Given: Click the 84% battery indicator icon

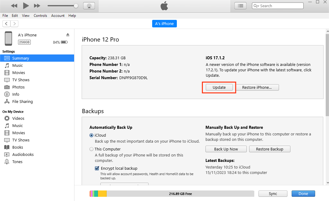Looking at the screenshot, I should 64,42.
